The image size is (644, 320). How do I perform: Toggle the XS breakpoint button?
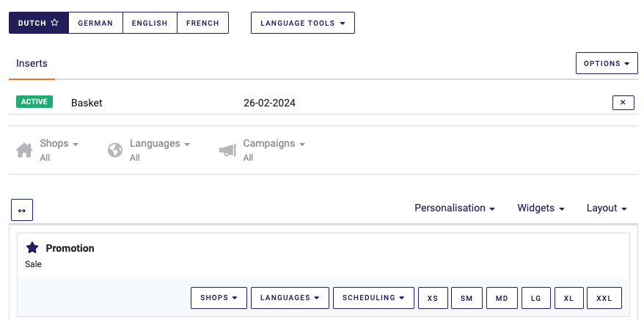433,298
